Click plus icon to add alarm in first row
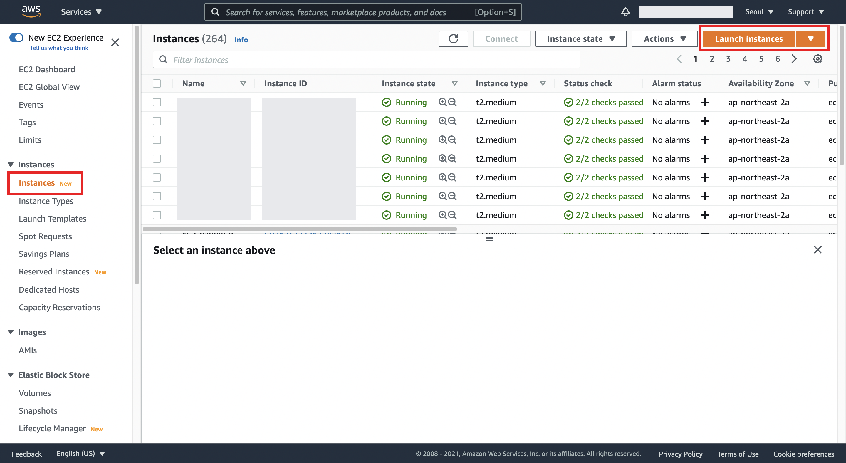The width and height of the screenshot is (846, 463). point(705,103)
